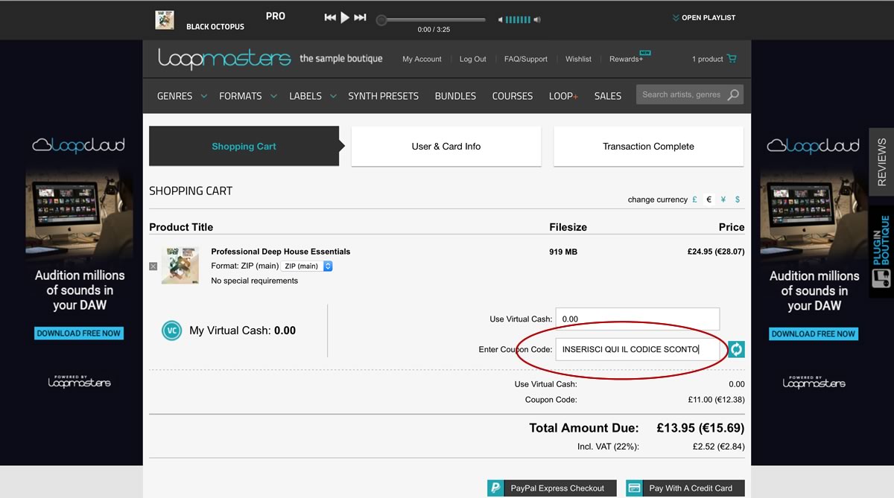Open the ZIP (main) format dropdown
This screenshot has width=894, height=498.
click(308, 266)
